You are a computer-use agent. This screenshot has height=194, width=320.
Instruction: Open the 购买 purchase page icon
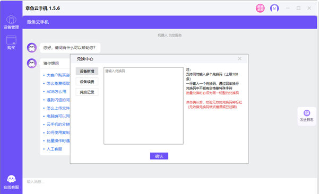click(x=11, y=42)
